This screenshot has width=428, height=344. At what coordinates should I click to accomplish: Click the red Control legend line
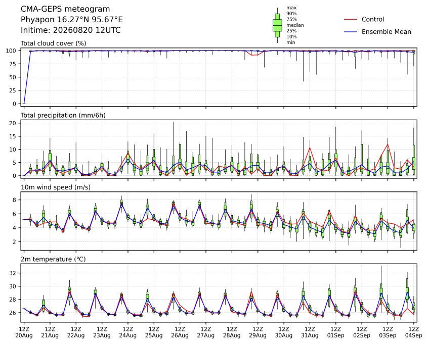(x=351, y=19)
